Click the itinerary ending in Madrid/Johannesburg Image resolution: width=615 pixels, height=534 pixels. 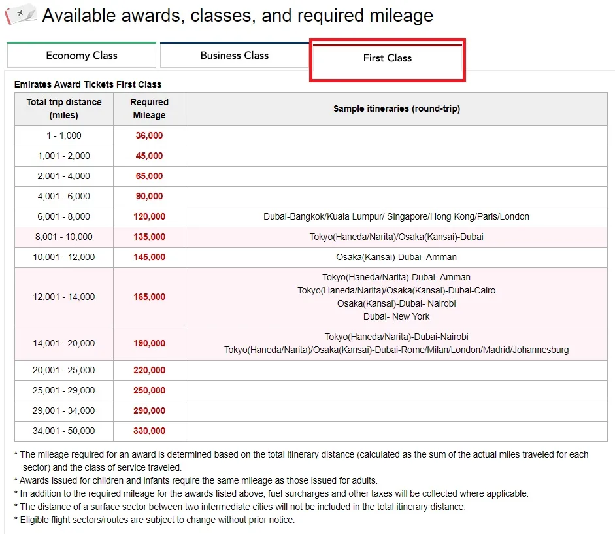pos(396,350)
